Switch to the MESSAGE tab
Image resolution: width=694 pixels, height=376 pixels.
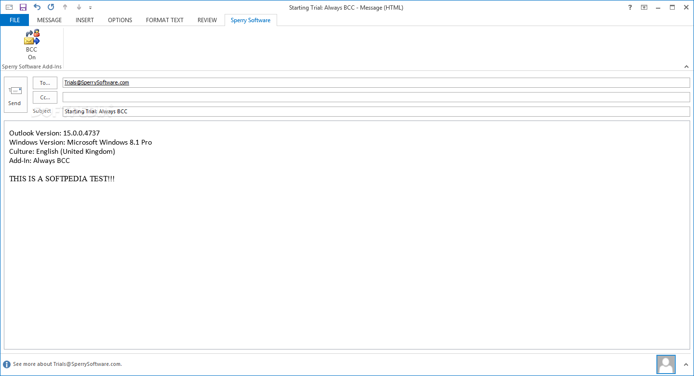50,20
